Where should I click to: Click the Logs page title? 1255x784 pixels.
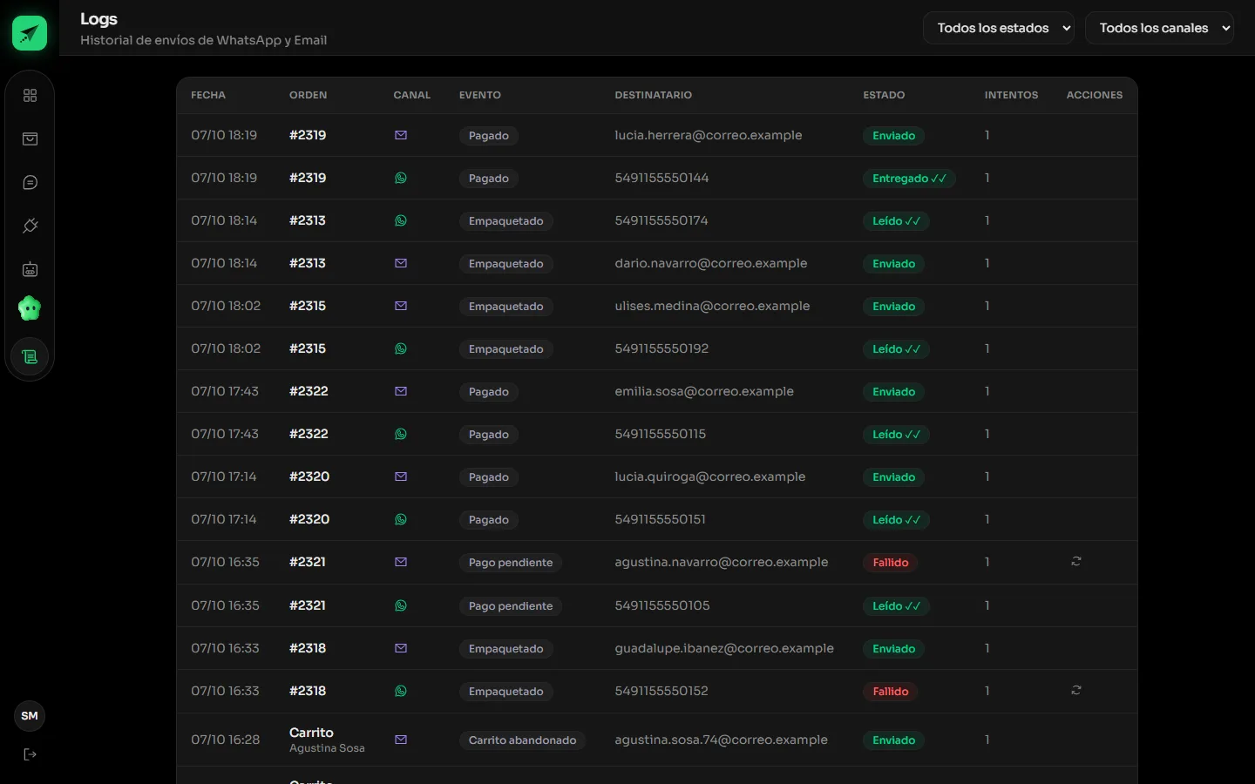(98, 19)
